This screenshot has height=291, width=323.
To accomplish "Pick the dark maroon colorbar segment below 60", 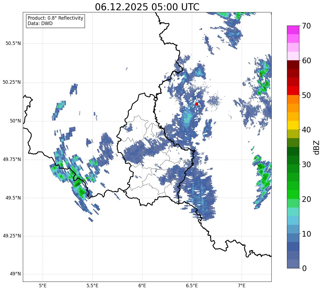I will pos(293,65).
